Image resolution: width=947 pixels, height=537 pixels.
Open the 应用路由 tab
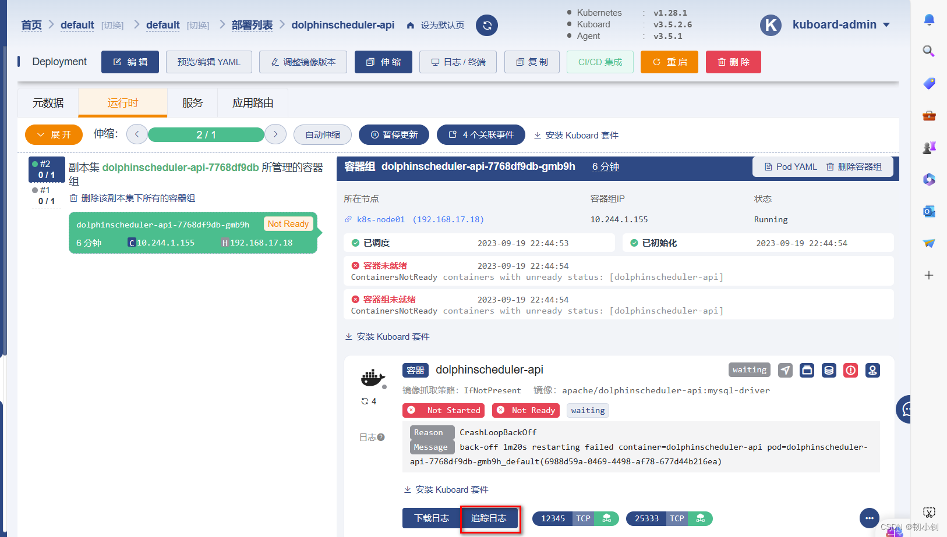tap(253, 103)
